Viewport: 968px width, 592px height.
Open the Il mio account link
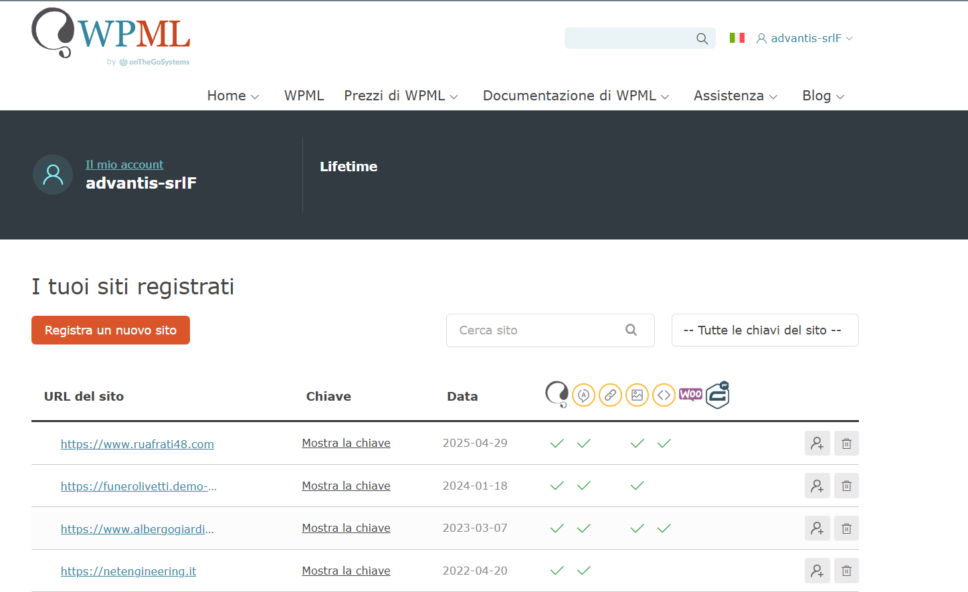pyautogui.click(x=124, y=165)
